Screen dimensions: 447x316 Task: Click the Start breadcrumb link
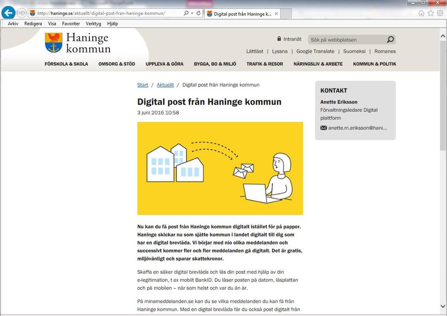pos(143,85)
